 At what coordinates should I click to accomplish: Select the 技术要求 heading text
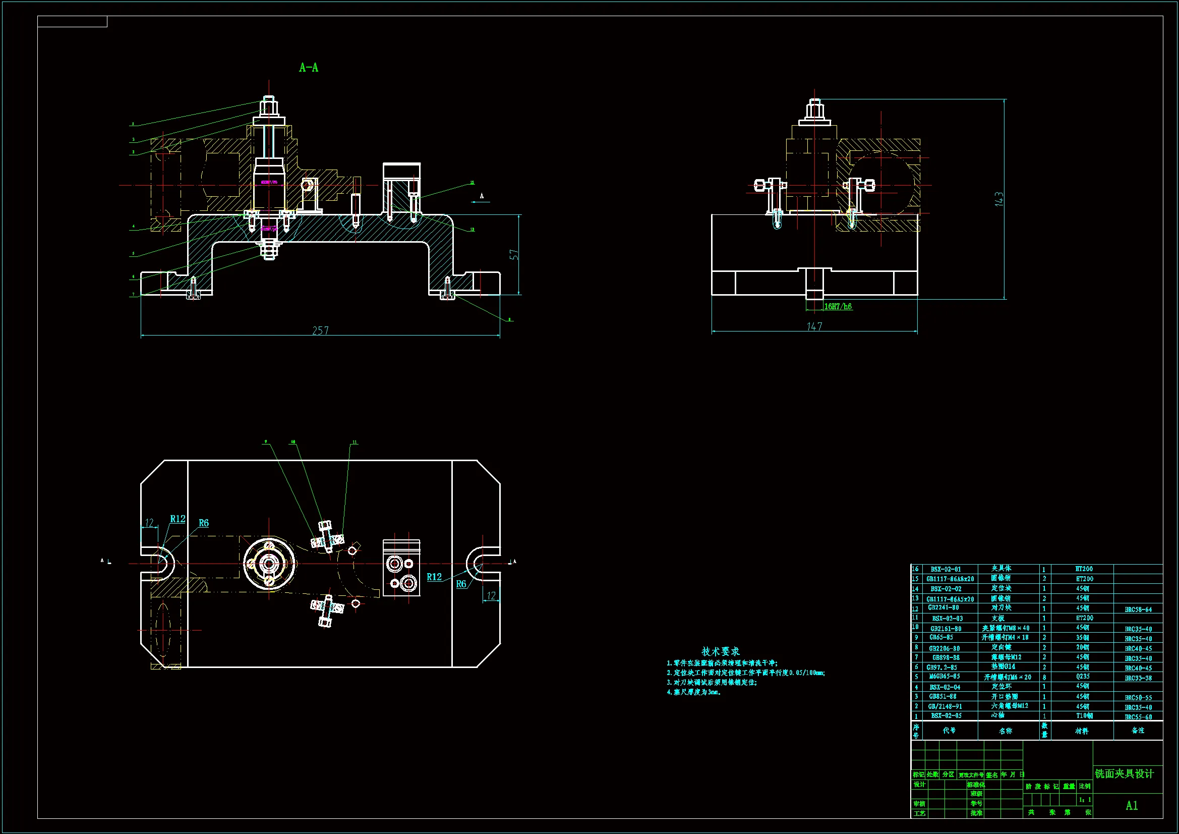[x=721, y=651]
